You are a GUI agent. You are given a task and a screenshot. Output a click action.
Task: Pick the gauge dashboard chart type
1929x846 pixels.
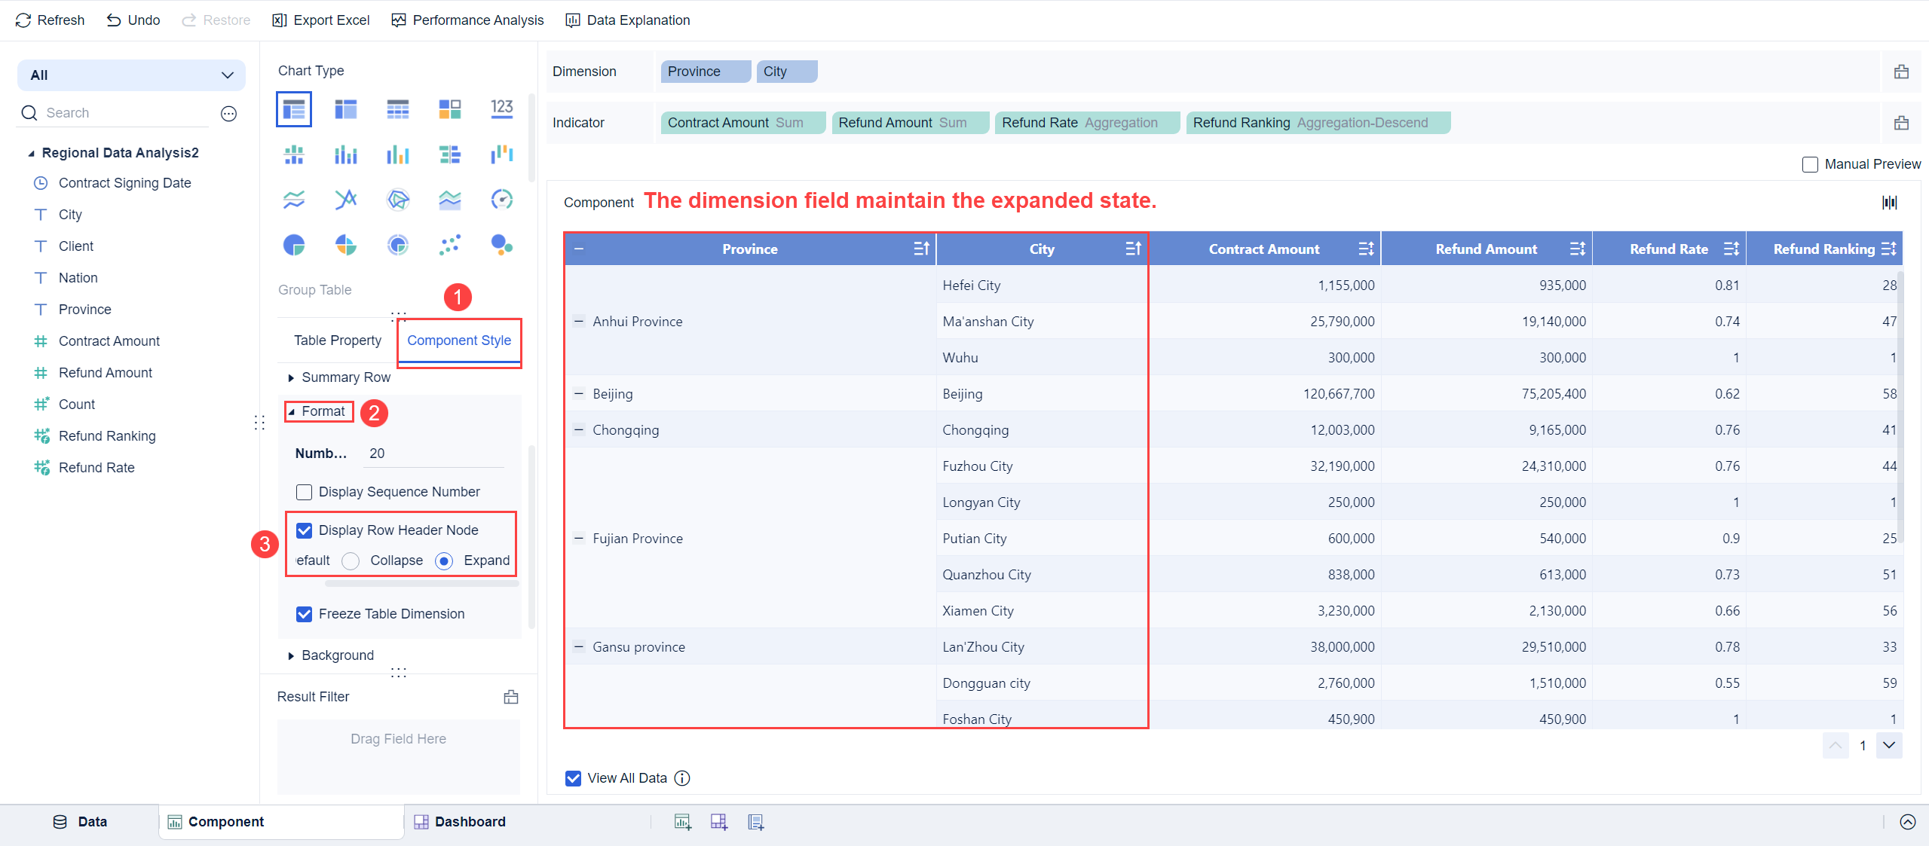coord(501,200)
